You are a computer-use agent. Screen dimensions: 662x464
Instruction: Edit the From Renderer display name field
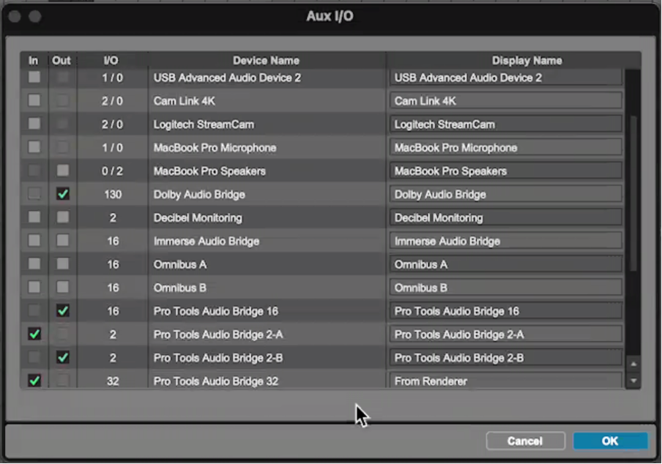(x=506, y=381)
